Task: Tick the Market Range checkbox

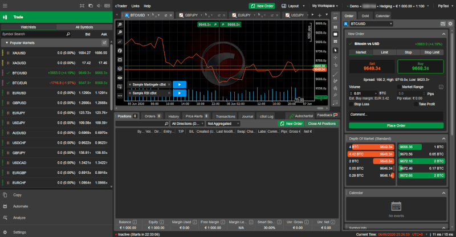Action: [x=398, y=87]
